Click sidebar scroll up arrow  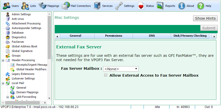[x=49, y=14]
